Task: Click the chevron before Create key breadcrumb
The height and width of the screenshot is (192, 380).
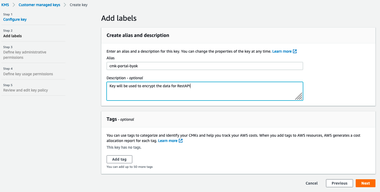Action: (x=65, y=5)
